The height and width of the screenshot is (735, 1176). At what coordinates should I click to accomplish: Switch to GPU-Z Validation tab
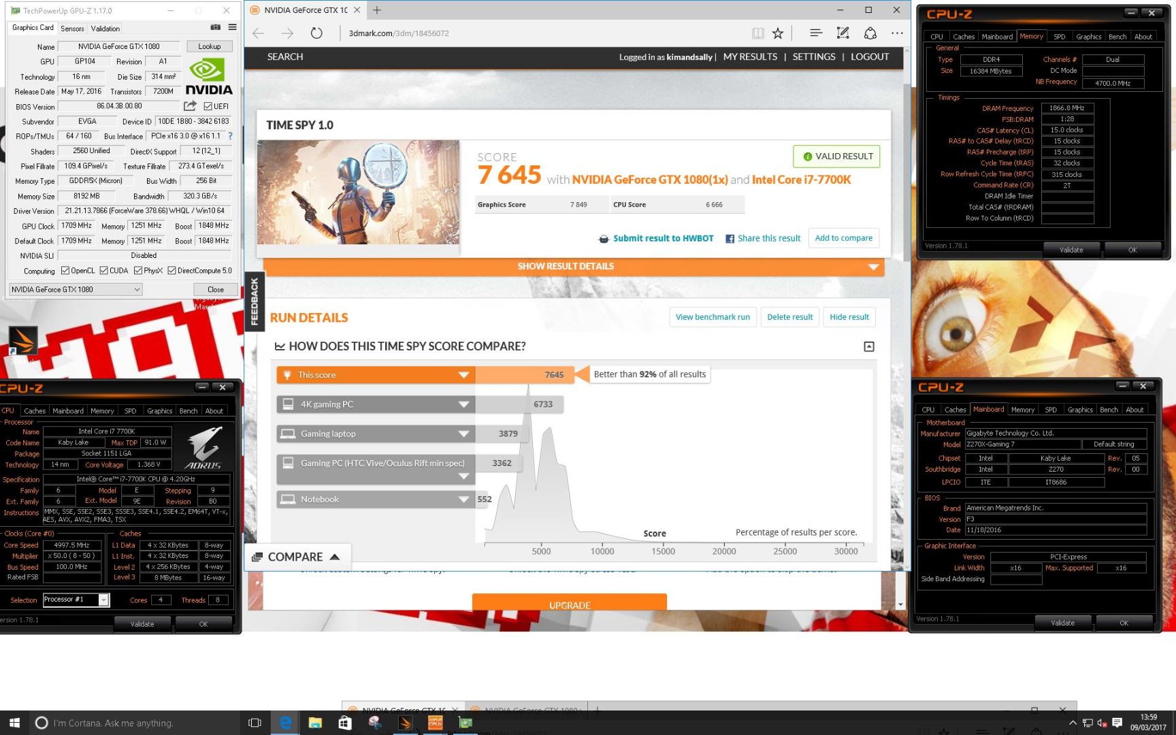[x=105, y=29]
